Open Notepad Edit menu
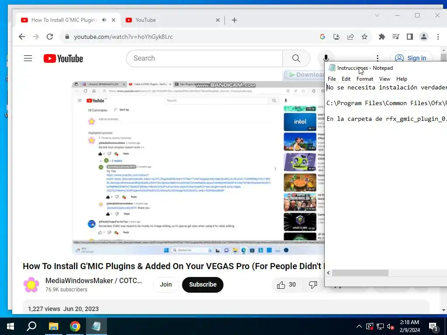 click(346, 79)
